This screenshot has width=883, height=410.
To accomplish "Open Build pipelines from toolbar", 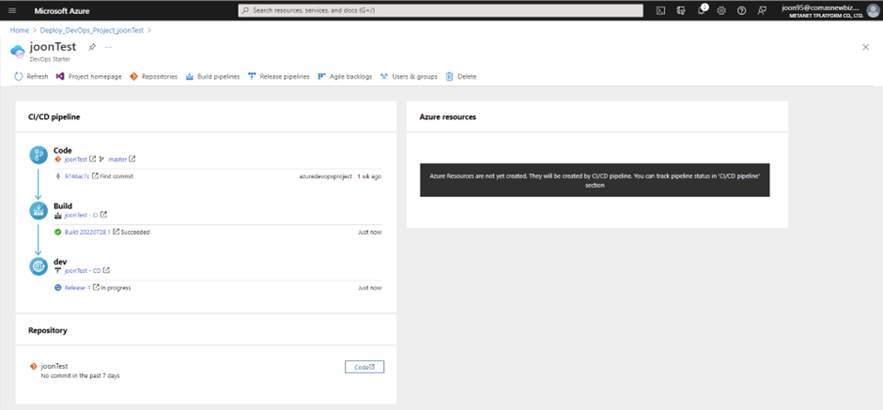I will (x=213, y=77).
